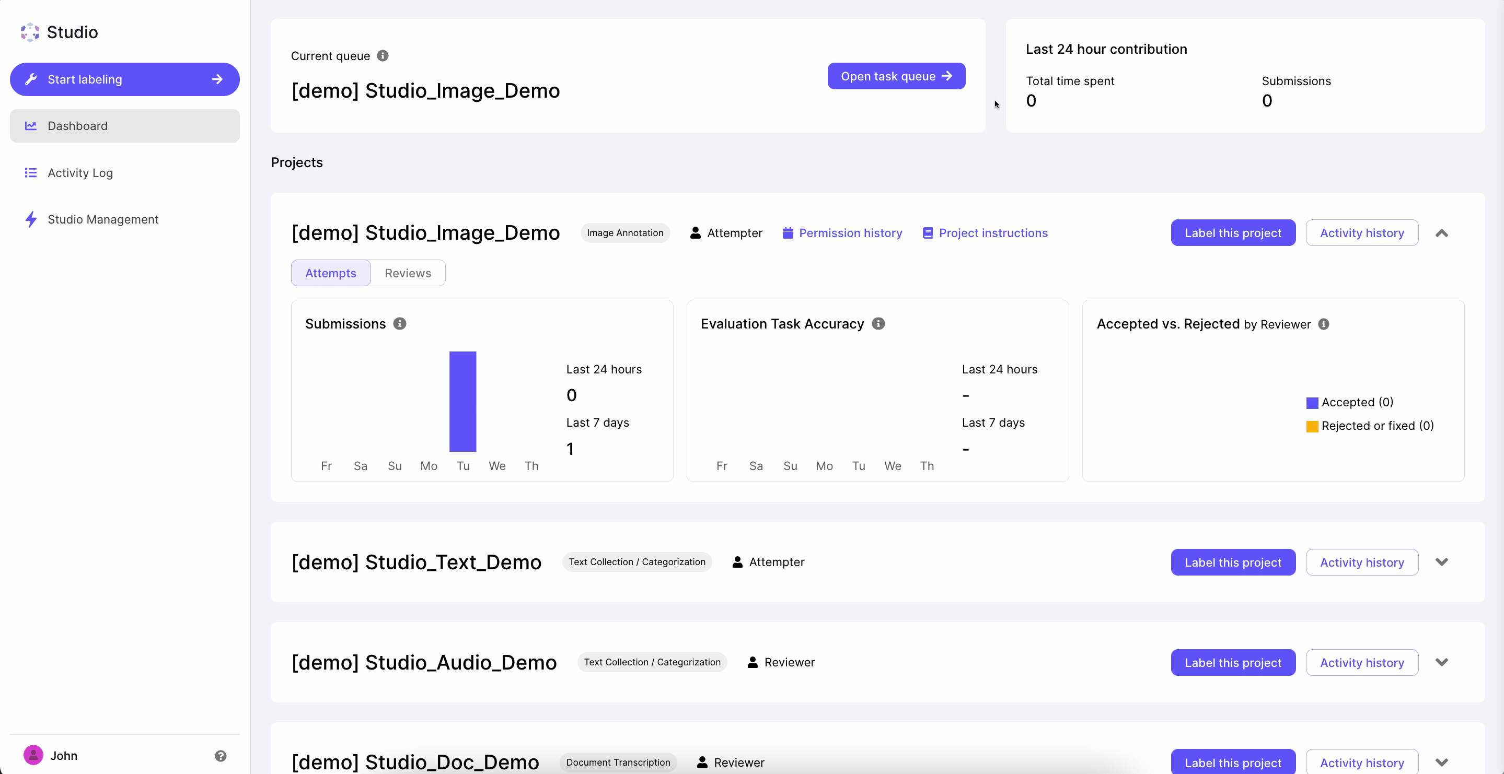Select the Attempts toggle
Screen dimensions: 1504x774
coord(330,273)
